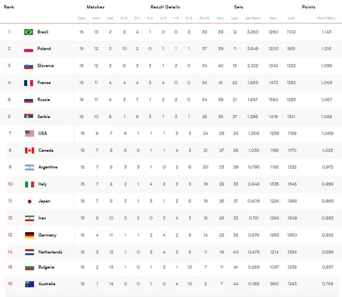Sort by Rank column header
The image size is (342, 297).
[x=9, y=7]
